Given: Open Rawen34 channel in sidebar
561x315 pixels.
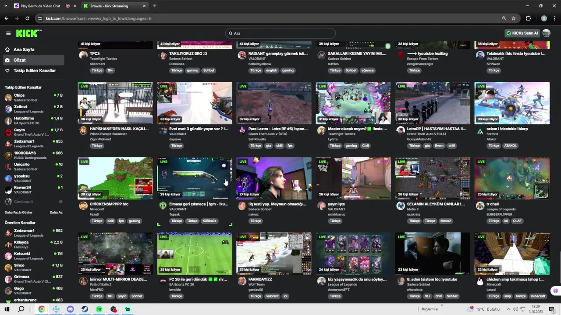Looking at the screenshot, I should pyautogui.click(x=34, y=190).
